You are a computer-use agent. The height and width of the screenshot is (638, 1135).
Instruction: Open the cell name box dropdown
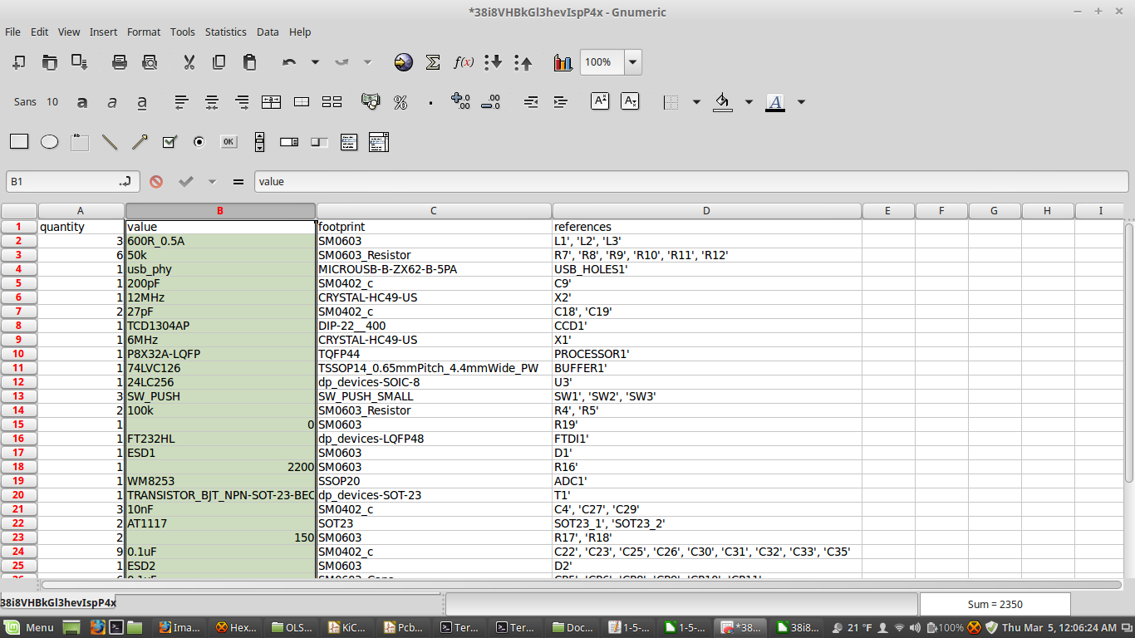coord(125,181)
